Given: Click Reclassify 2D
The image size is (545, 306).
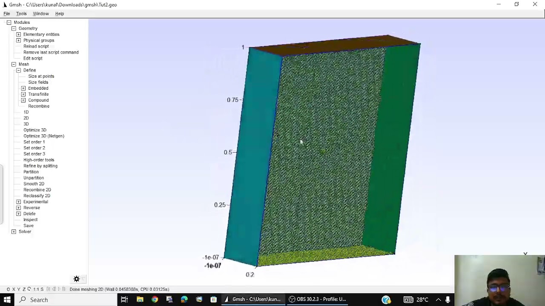Looking at the screenshot, I should pyautogui.click(x=37, y=195).
